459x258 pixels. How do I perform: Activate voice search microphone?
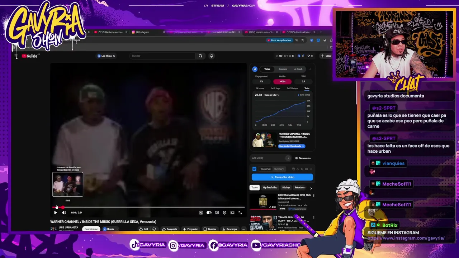212,56
